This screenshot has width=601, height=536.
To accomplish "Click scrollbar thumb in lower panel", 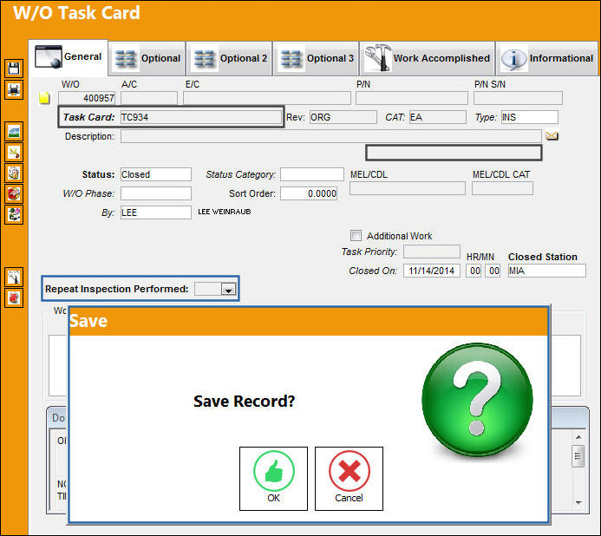I will point(578,456).
